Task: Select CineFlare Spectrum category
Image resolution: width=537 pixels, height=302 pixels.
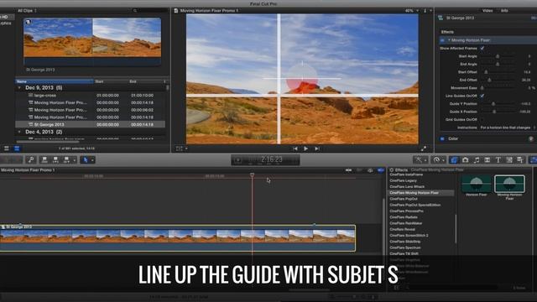Action: click(405, 247)
